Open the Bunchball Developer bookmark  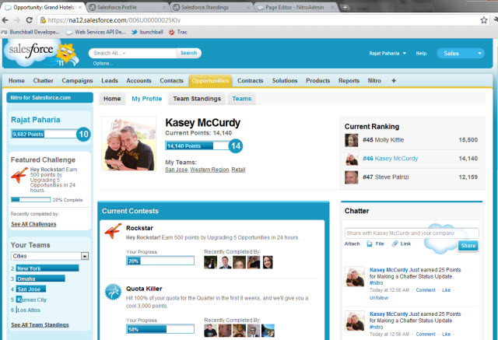(30, 32)
